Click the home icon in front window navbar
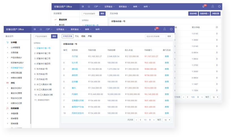231x137 pixels. tap(41, 29)
